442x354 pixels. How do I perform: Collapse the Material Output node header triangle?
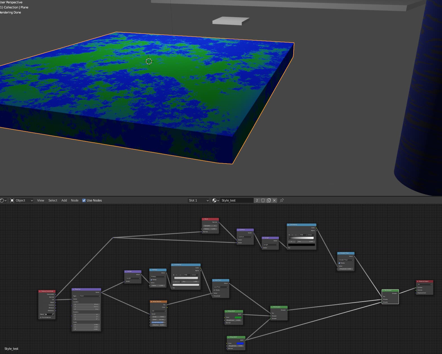[x=417, y=281]
